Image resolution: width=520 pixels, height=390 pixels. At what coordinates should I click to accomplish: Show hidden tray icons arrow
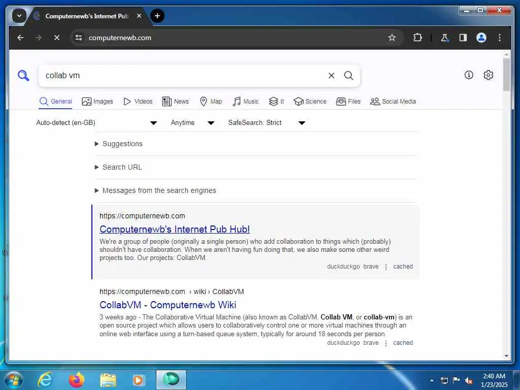[x=432, y=380]
